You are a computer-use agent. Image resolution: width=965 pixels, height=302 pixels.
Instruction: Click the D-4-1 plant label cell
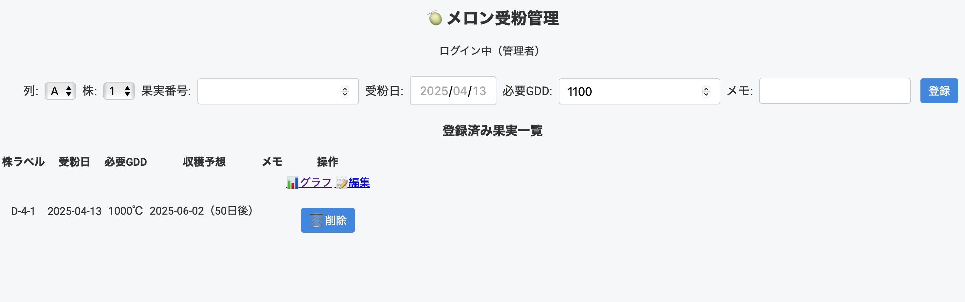23,212
